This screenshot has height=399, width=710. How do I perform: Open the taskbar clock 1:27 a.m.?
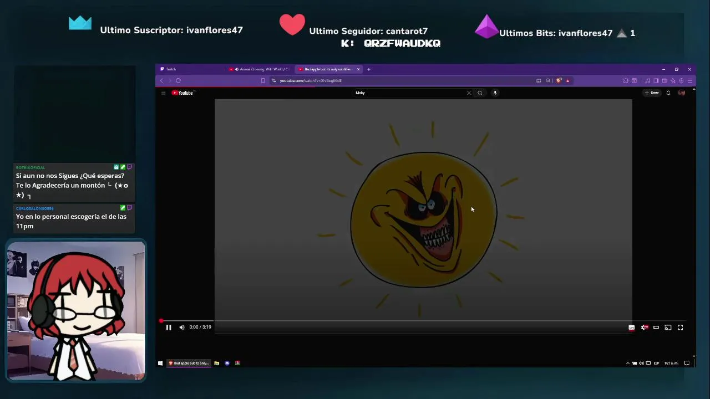click(671, 364)
